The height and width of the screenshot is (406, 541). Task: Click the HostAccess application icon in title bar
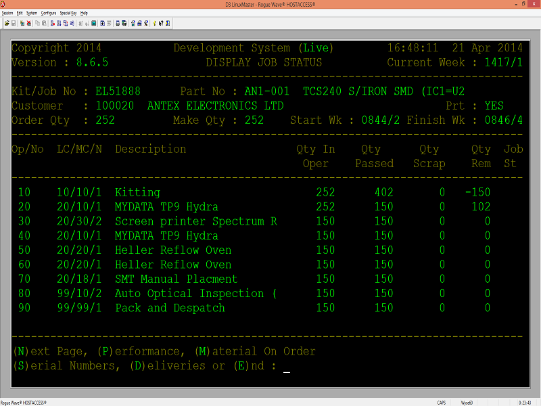click(x=3, y=4)
